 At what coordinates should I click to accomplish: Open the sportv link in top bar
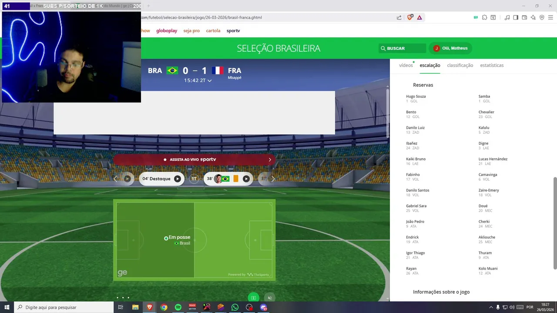coord(233,31)
